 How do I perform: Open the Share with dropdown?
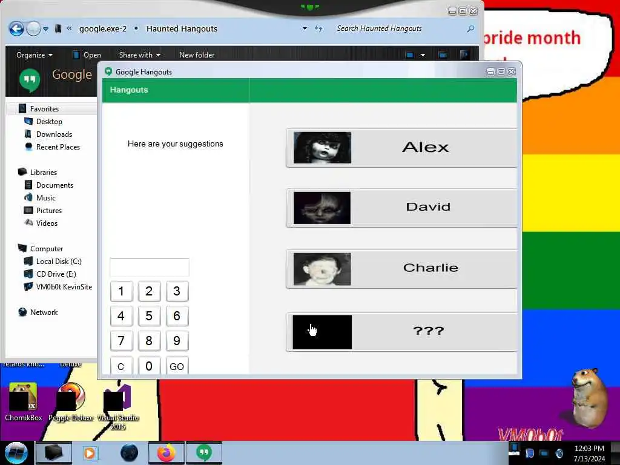140,55
